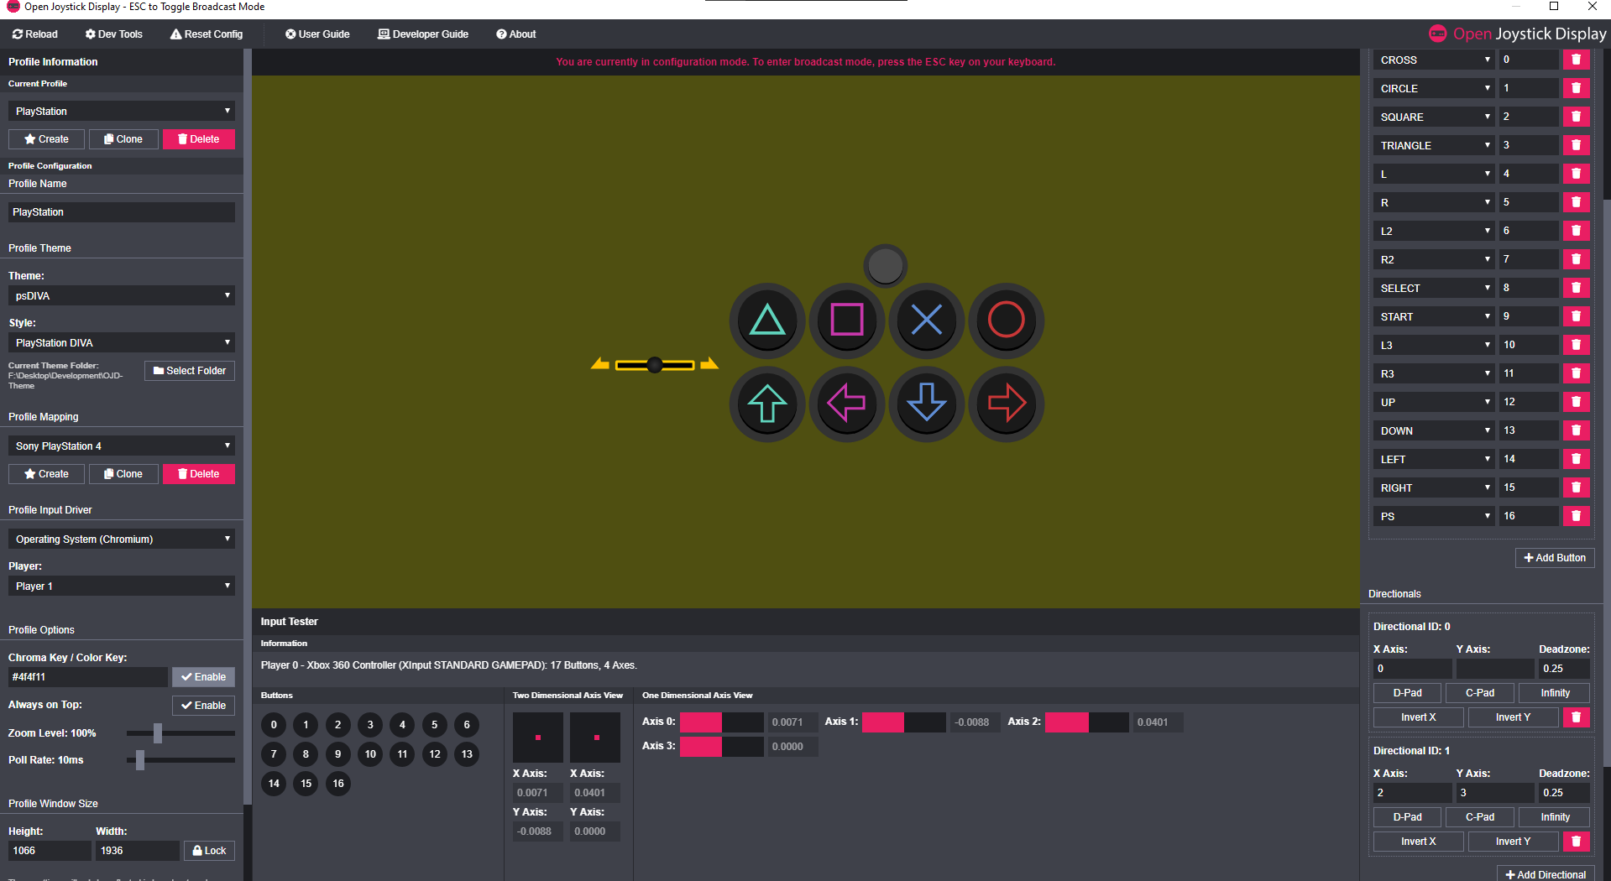Click Deadzone field of Directional ID 0
Screen dimensions: 1611x881
click(1565, 669)
